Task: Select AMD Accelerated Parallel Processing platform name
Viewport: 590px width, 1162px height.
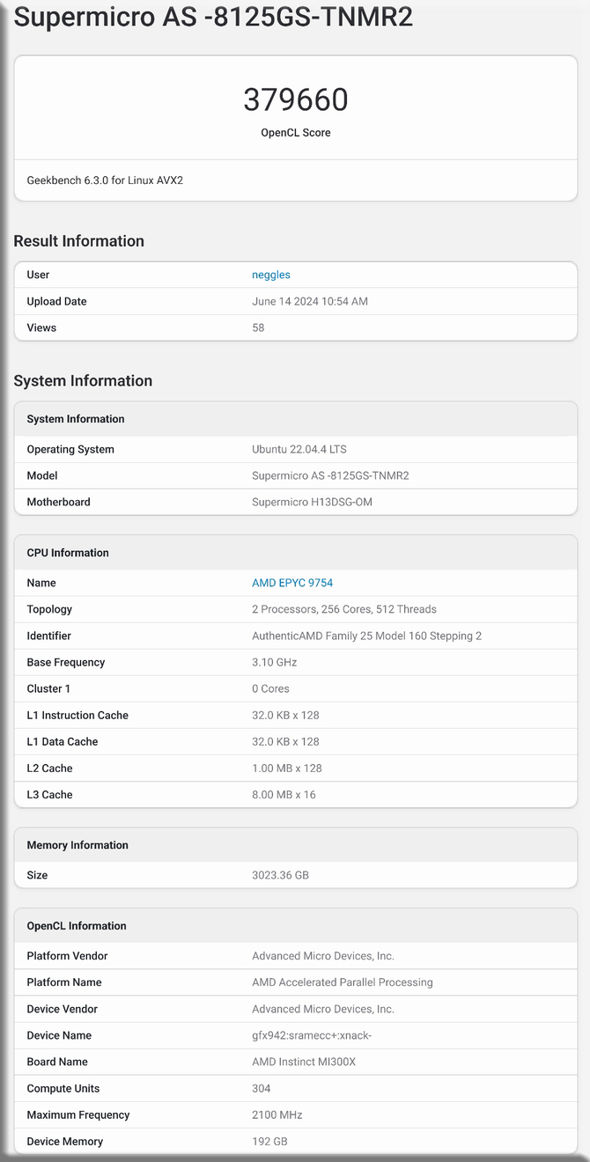Action: click(343, 982)
